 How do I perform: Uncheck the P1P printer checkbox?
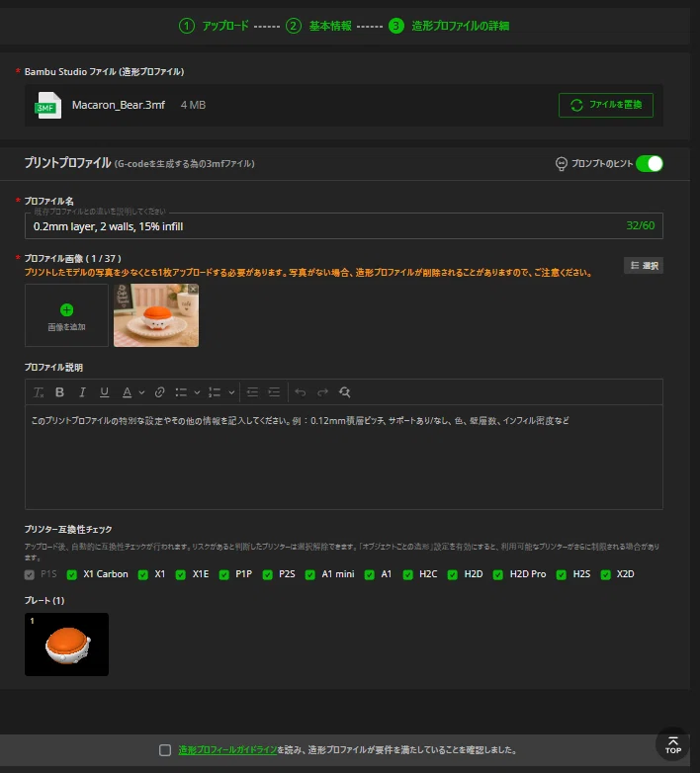click(224, 575)
